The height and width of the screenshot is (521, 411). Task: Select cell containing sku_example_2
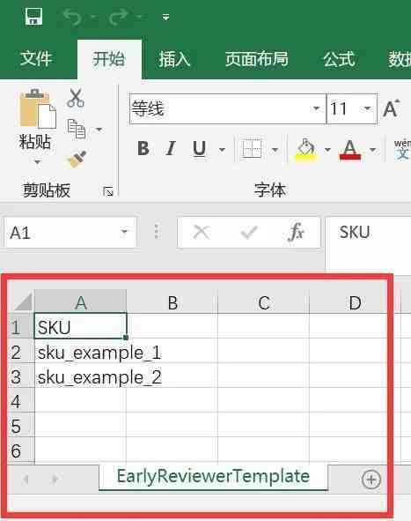pyautogui.click(x=81, y=377)
